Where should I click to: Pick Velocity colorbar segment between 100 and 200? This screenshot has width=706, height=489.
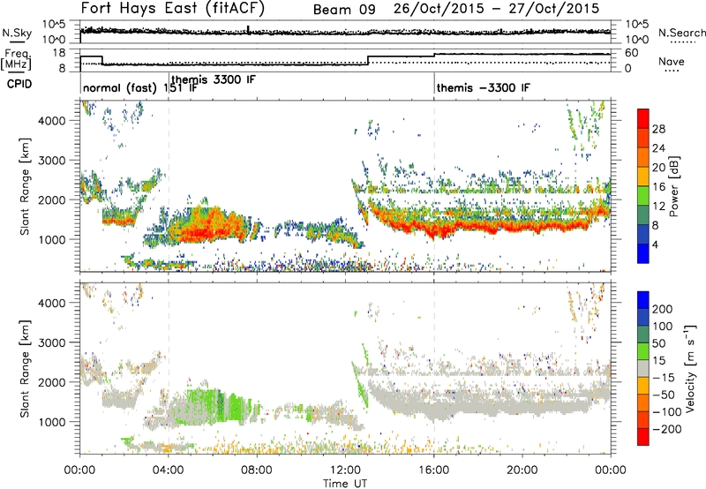(x=643, y=317)
